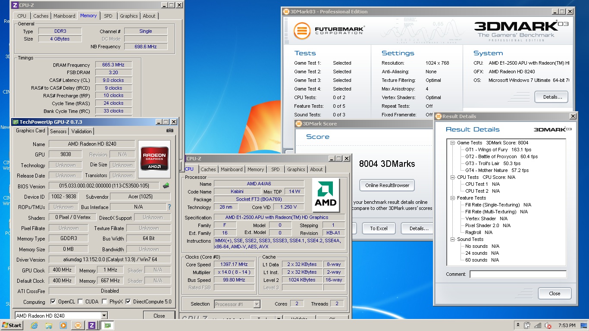Click the 8004 3DMarks score text
589x331 pixels.
(x=387, y=164)
